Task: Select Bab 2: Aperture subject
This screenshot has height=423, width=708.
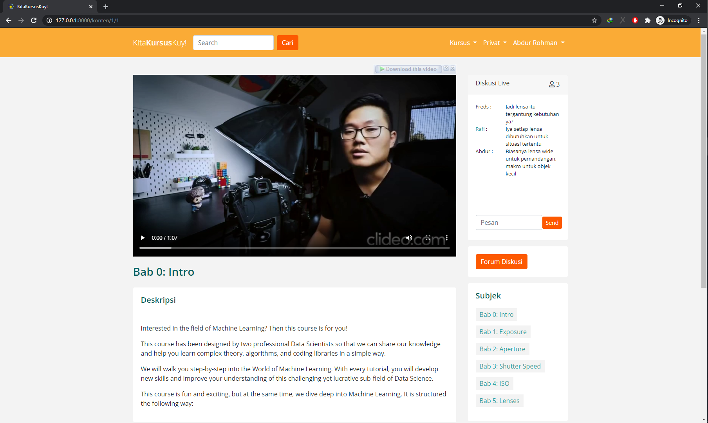Action: click(502, 349)
